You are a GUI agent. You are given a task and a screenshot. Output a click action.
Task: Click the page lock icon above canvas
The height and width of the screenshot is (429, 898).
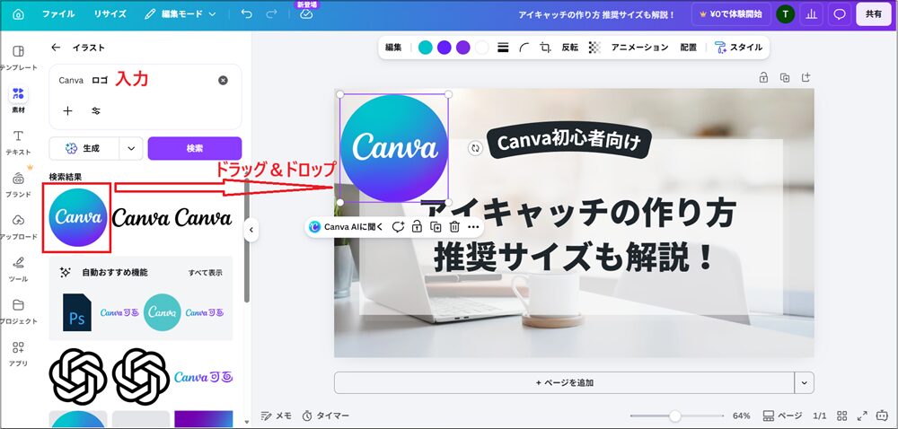[x=763, y=77]
